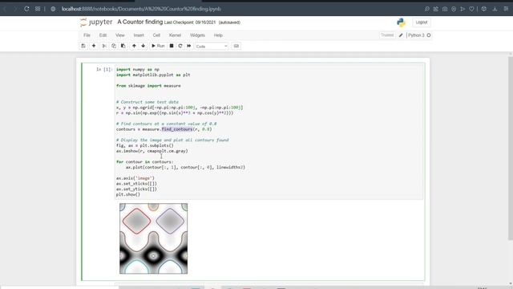Click the Logout button
Viewport: 513px width, 289px height.
[421, 22]
